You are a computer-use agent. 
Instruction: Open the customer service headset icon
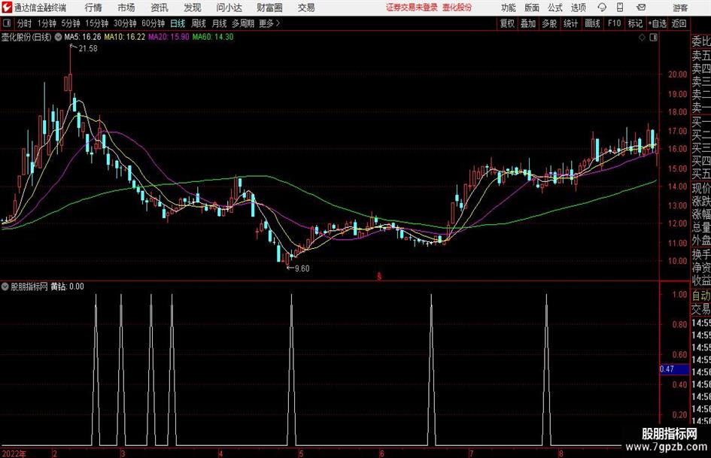pos(602,8)
